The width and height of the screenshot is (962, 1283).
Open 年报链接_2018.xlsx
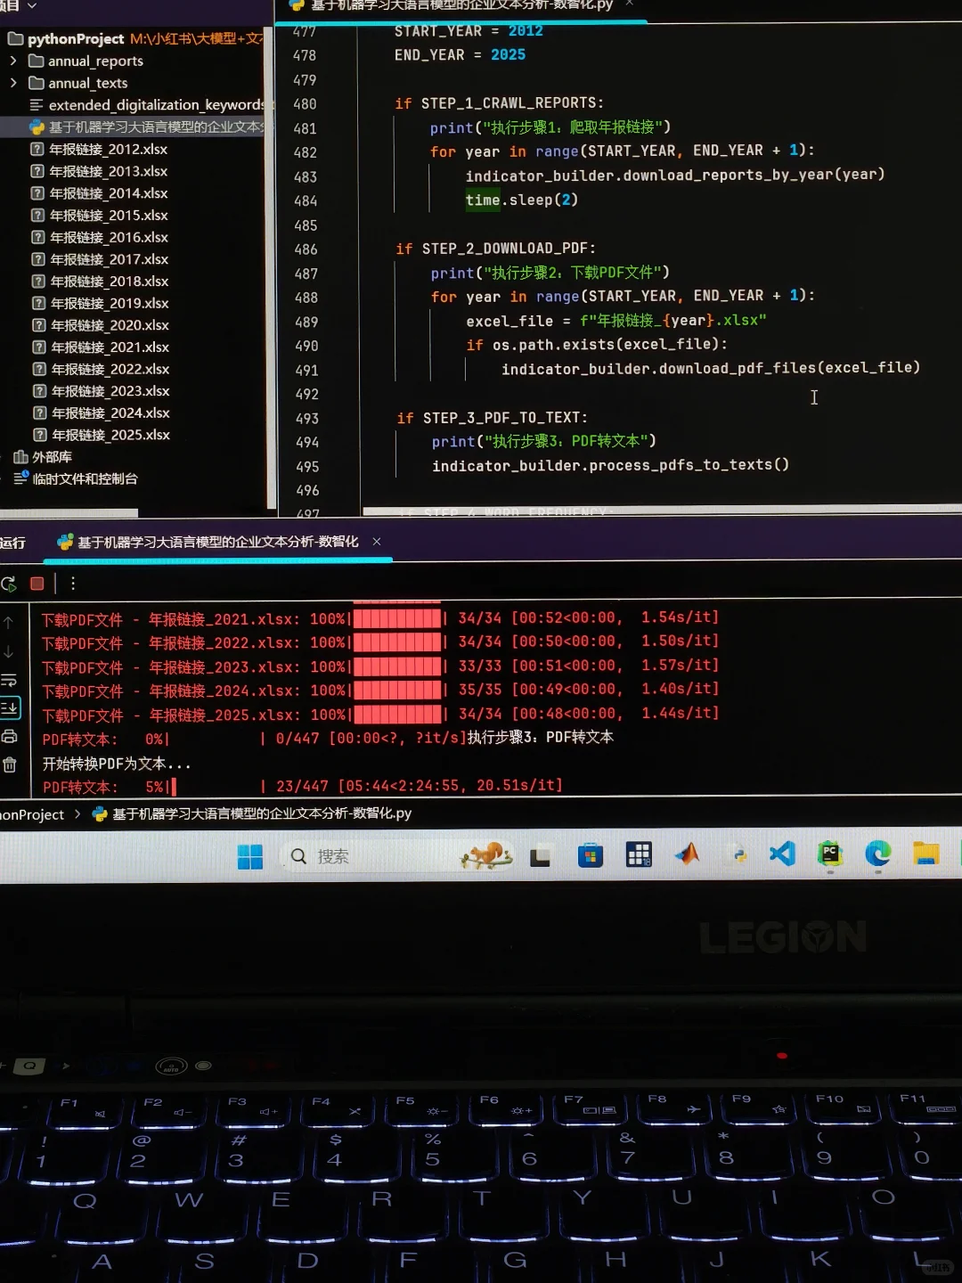tap(100, 282)
